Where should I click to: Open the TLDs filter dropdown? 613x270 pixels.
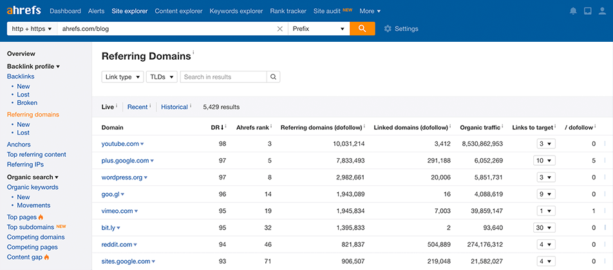click(x=162, y=77)
